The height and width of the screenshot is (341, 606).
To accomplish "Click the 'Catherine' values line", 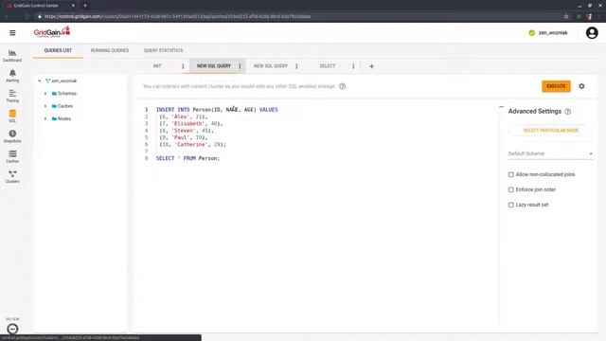I will (192, 145).
